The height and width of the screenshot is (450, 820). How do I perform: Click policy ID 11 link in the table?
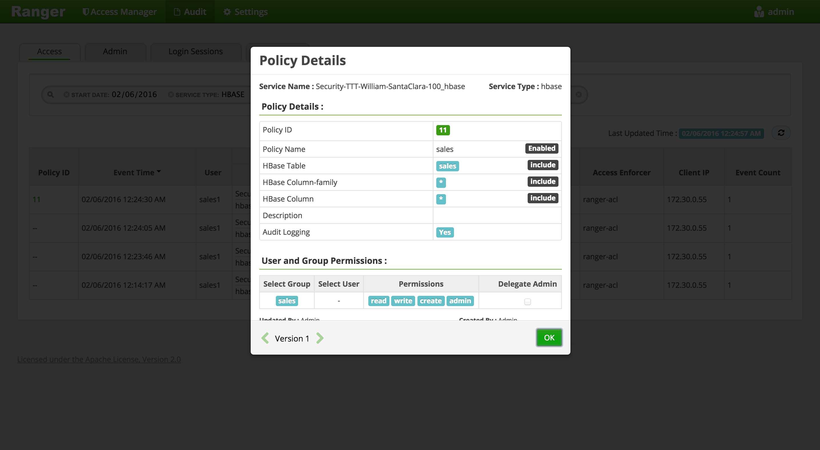point(36,199)
